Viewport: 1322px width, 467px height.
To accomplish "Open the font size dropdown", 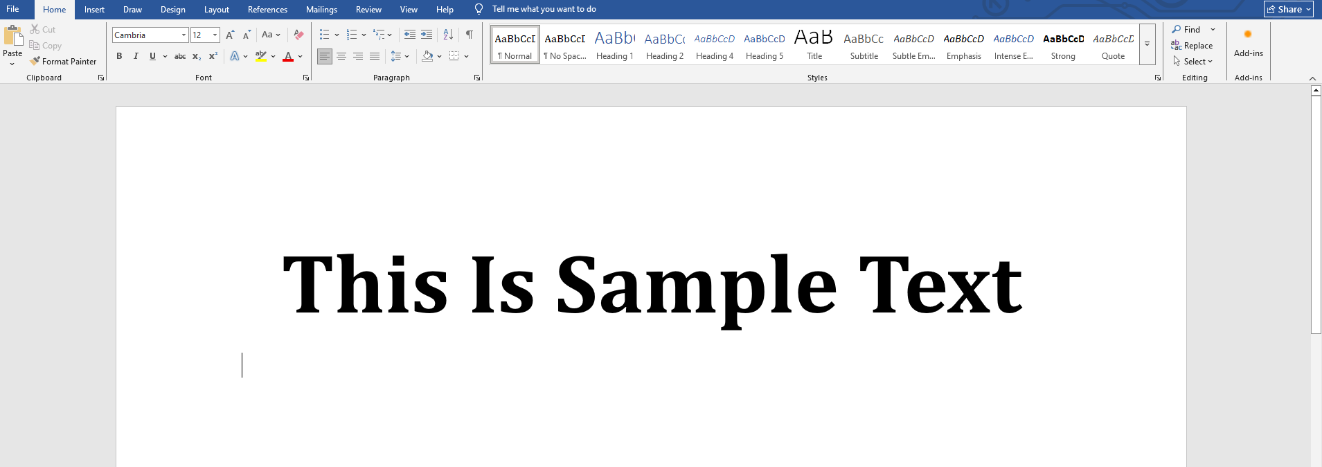I will point(215,35).
